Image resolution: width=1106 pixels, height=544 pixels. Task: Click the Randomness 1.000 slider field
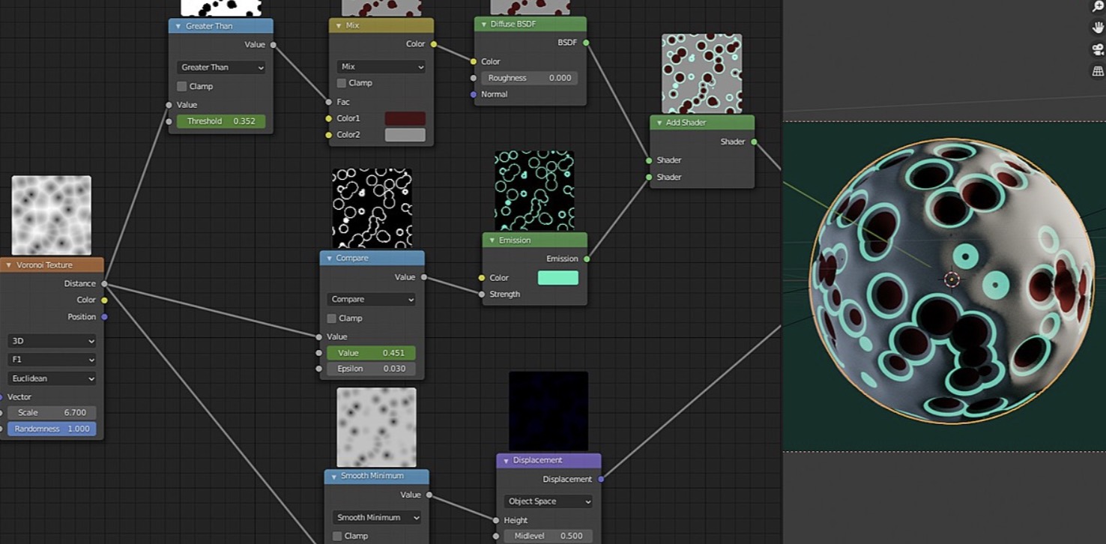pyautogui.click(x=52, y=429)
